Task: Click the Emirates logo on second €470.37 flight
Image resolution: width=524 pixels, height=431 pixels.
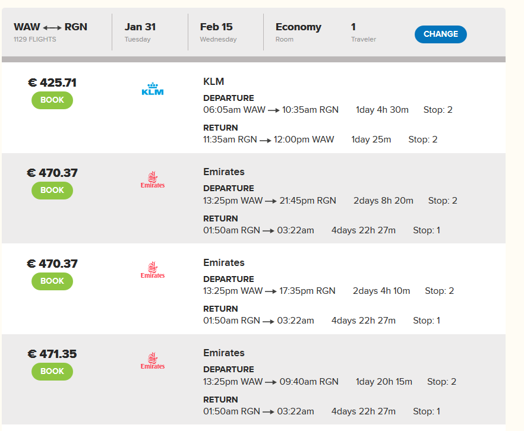Action: click(x=152, y=270)
